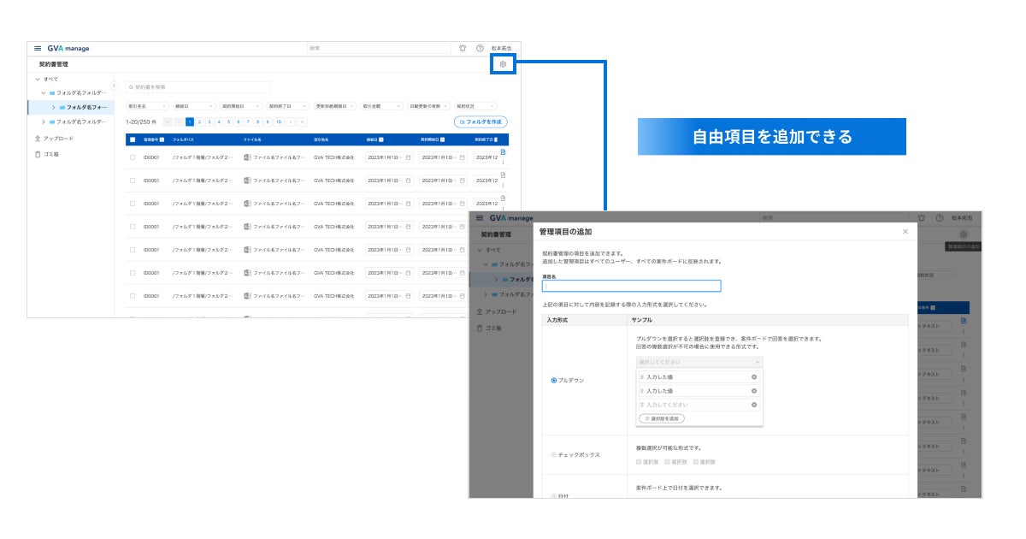1026x539 pixels.
Task: Jump to the last page with the double-right arrow
Action: (302, 122)
